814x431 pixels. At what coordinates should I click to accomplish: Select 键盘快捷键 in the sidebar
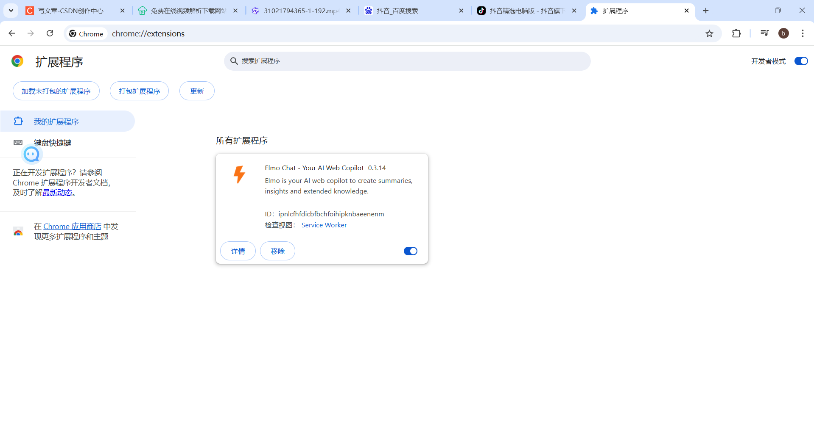pyautogui.click(x=53, y=143)
